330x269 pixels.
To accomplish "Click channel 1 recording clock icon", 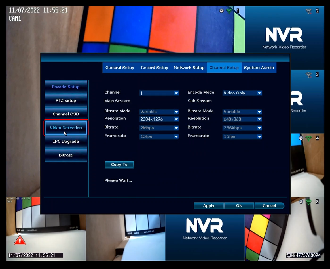I will click(x=221, y=11).
